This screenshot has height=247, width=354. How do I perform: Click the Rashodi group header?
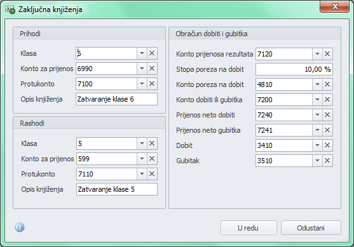(89, 123)
